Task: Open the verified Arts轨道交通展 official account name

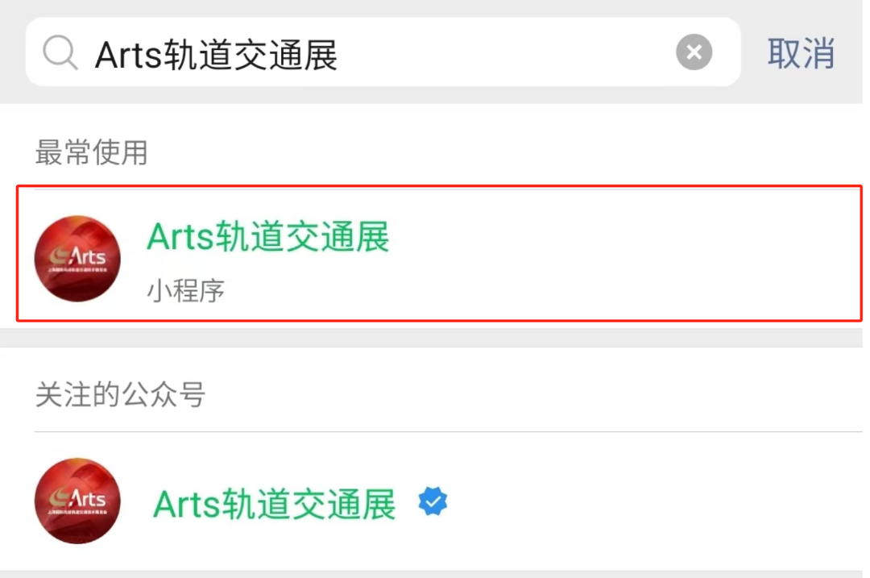Action: 274,504
